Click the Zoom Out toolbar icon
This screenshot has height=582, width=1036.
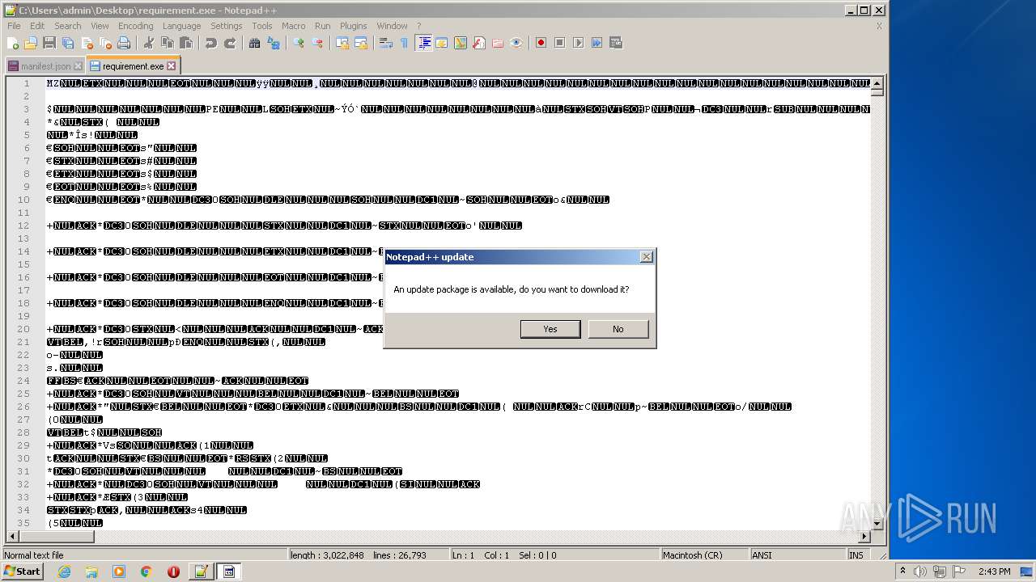tap(317, 43)
